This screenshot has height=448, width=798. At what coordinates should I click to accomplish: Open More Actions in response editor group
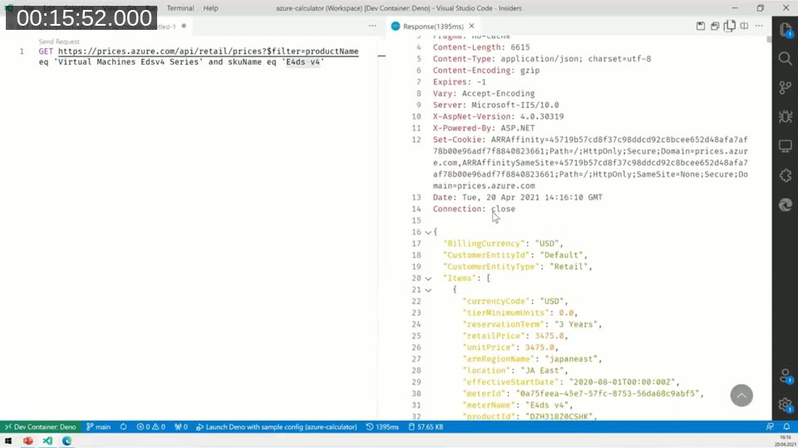(x=759, y=26)
